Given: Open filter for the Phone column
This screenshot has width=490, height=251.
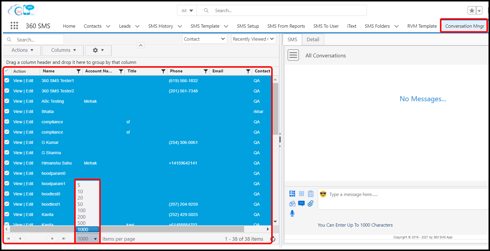Looking at the screenshot, I should (206, 71).
